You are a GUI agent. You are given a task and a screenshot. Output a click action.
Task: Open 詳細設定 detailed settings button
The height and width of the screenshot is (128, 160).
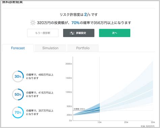79,33
